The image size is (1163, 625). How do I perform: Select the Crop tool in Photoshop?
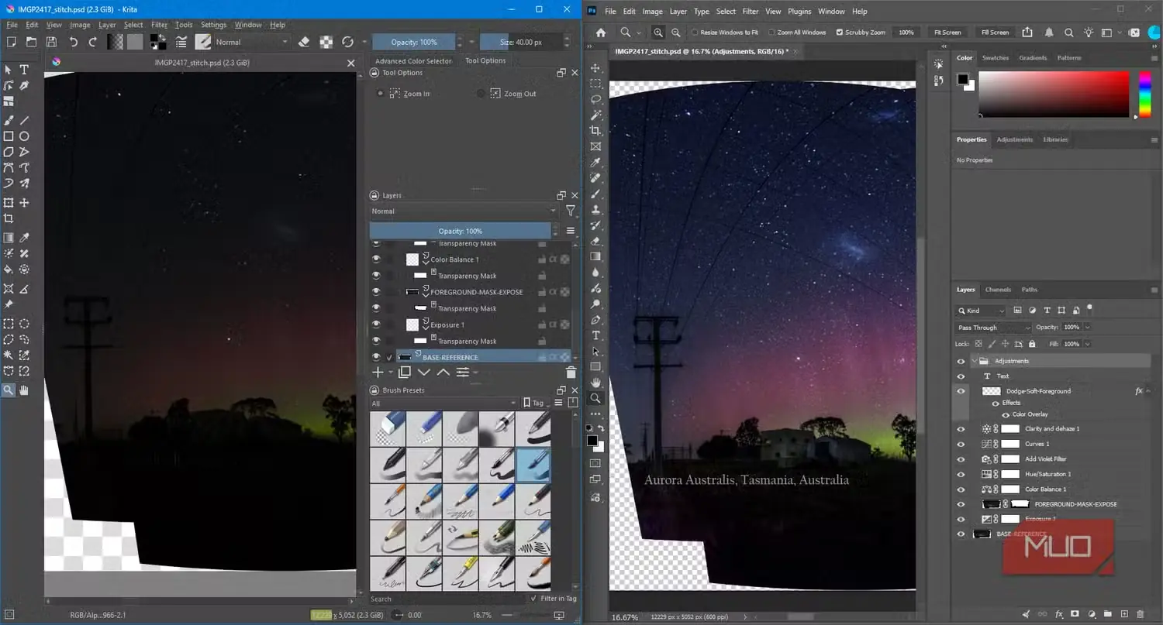point(595,131)
